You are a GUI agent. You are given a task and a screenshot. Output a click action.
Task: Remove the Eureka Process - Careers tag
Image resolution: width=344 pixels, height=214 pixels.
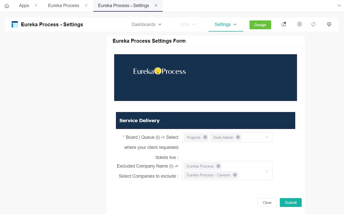235,175
